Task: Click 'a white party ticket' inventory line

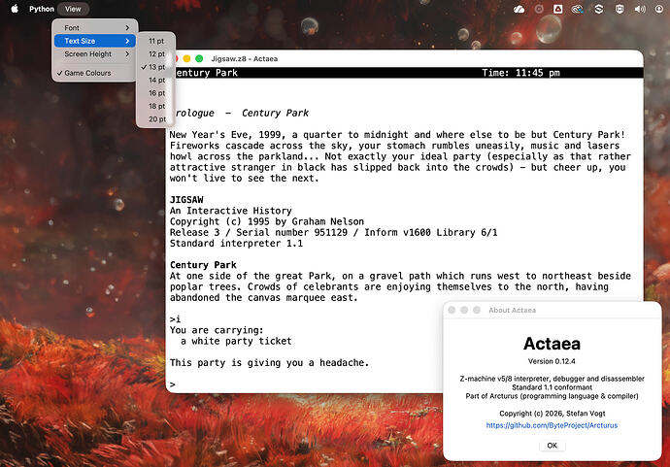Action: click(236, 341)
